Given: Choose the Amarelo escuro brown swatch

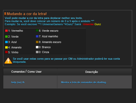Looking at the screenshot, I should click(x=37, y=42).
